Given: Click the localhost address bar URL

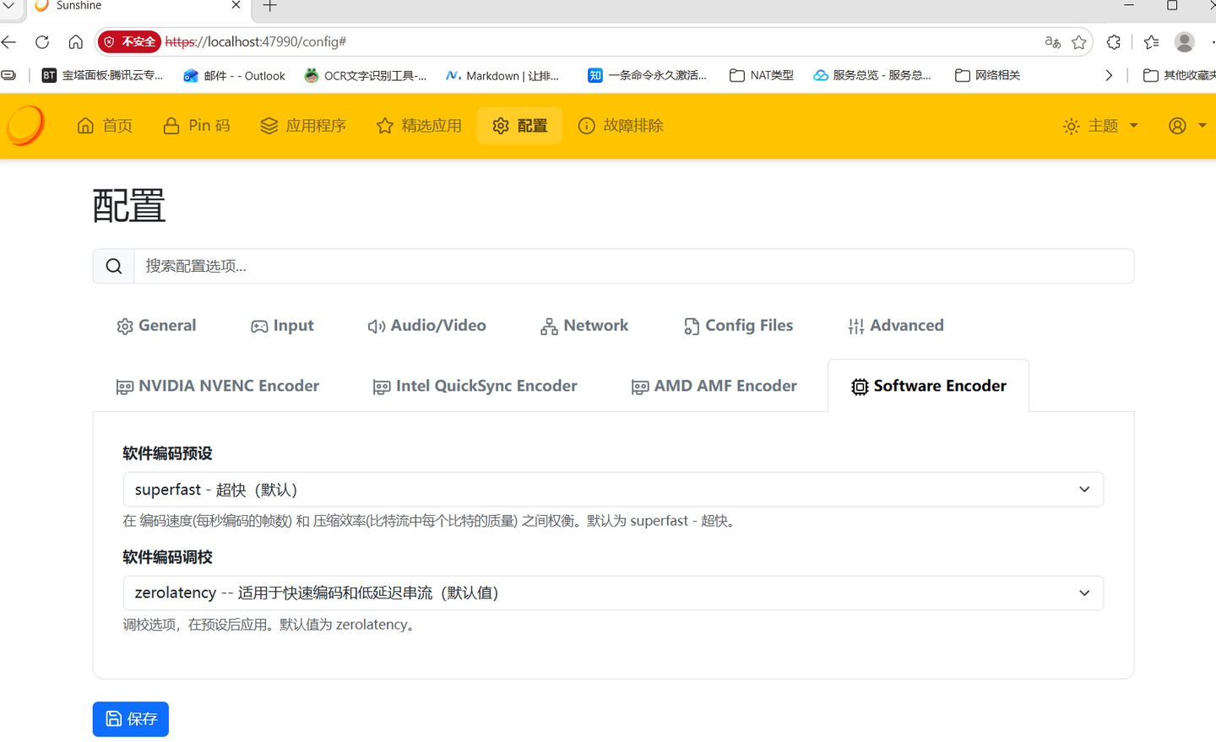Looking at the screenshot, I should coord(256,41).
